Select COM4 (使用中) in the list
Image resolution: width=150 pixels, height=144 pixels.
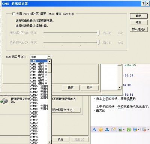tap(39, 69)
